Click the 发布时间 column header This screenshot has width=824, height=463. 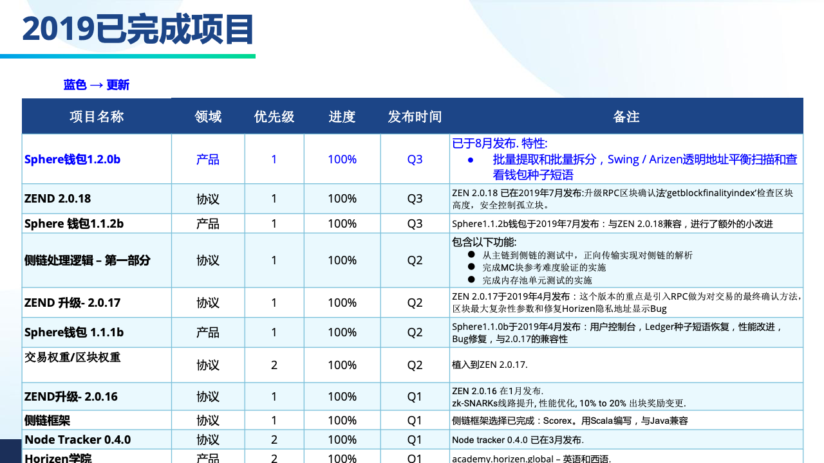(x=415, y=116)
